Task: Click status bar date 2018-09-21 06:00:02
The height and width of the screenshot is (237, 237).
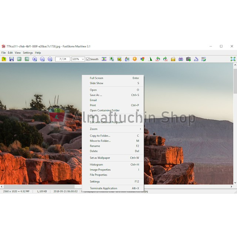Action: coord(66,191)
